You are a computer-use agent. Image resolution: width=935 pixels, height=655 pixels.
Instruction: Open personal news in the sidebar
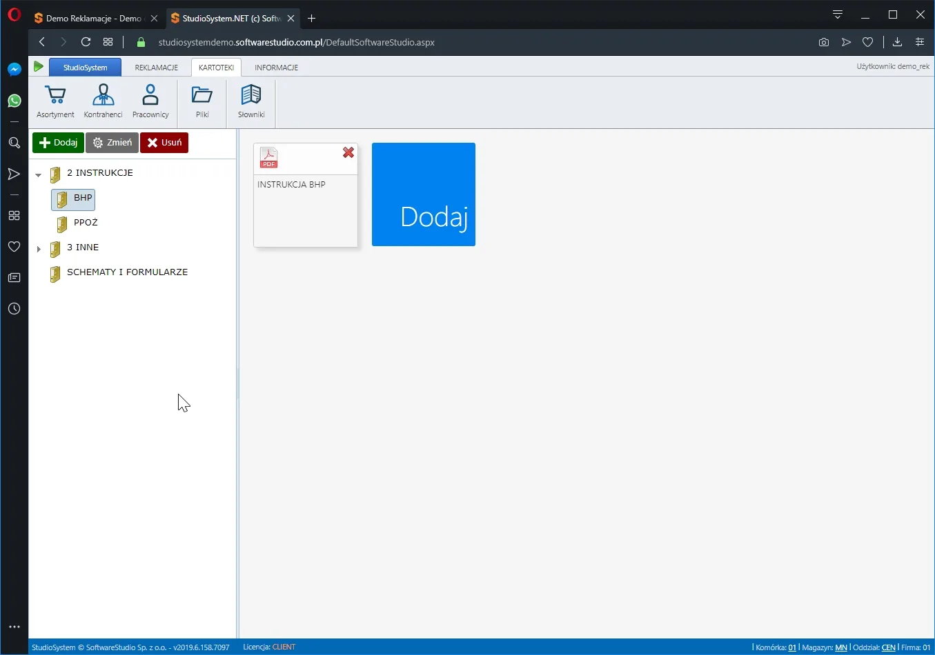point(14,277)
